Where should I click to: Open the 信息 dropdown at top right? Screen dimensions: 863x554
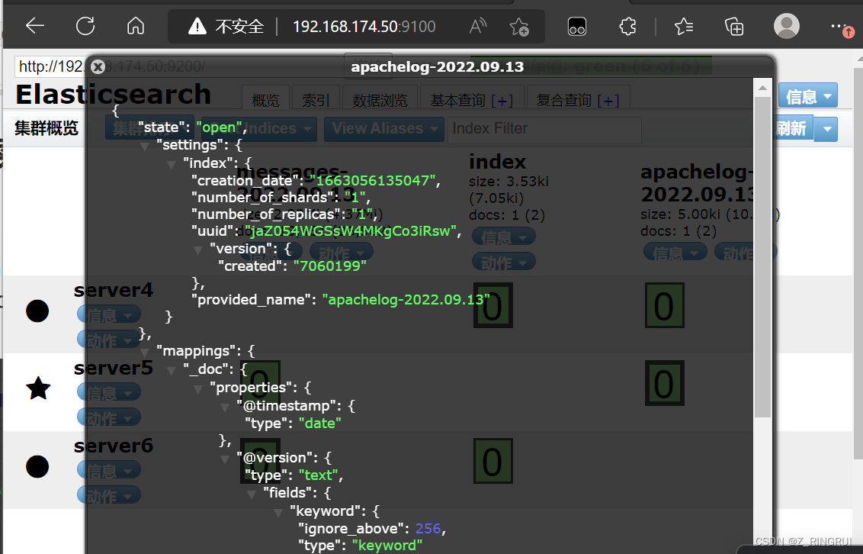click(x=807, y=96)
